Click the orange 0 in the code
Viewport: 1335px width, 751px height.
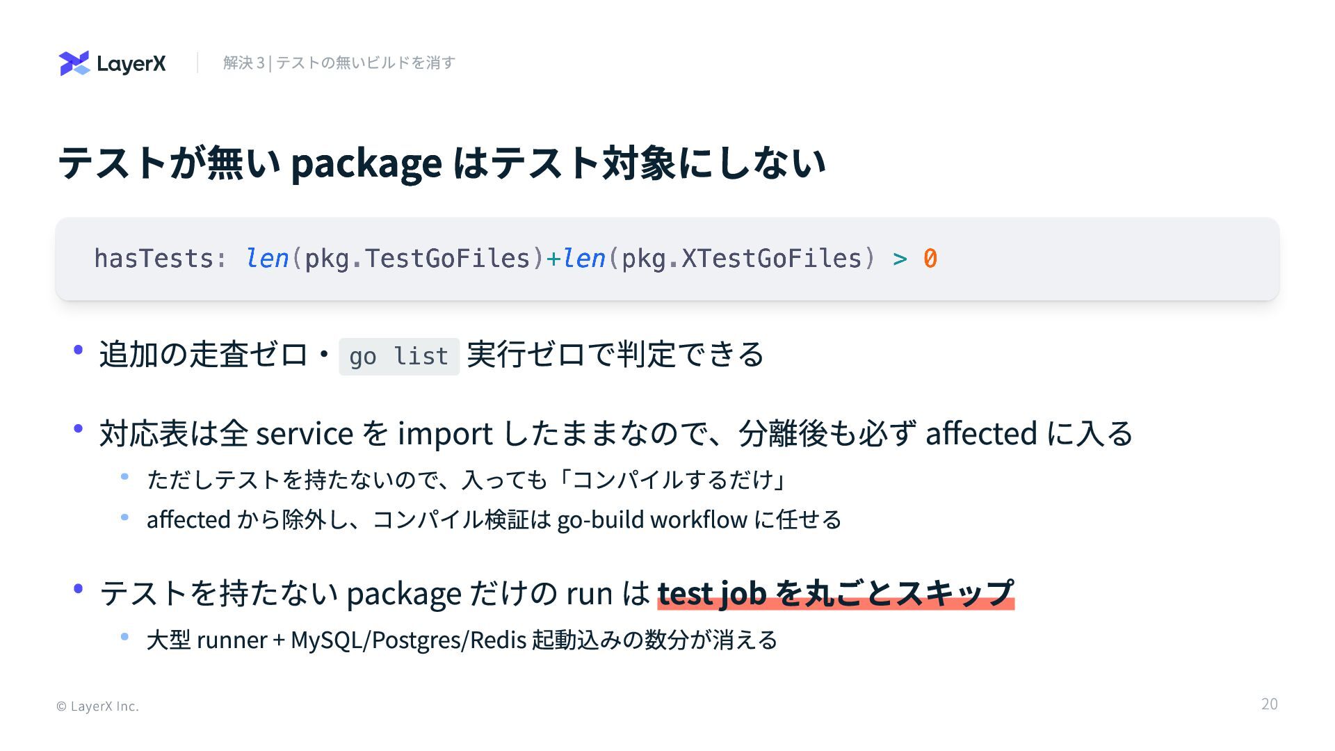930,259
